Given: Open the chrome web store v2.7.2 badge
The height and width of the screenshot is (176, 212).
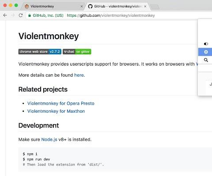Looking at the screenshot, I should [40, 51].
